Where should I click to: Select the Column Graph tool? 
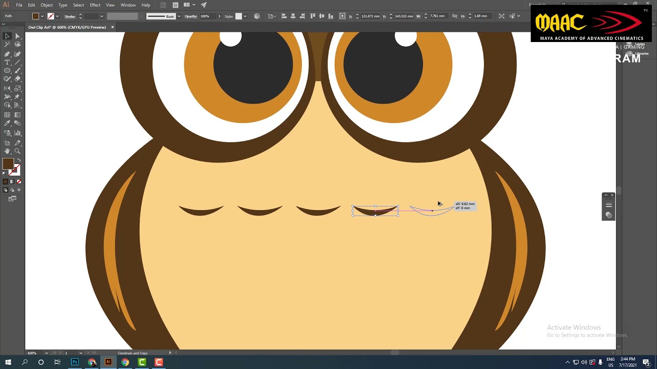(17, 133)
